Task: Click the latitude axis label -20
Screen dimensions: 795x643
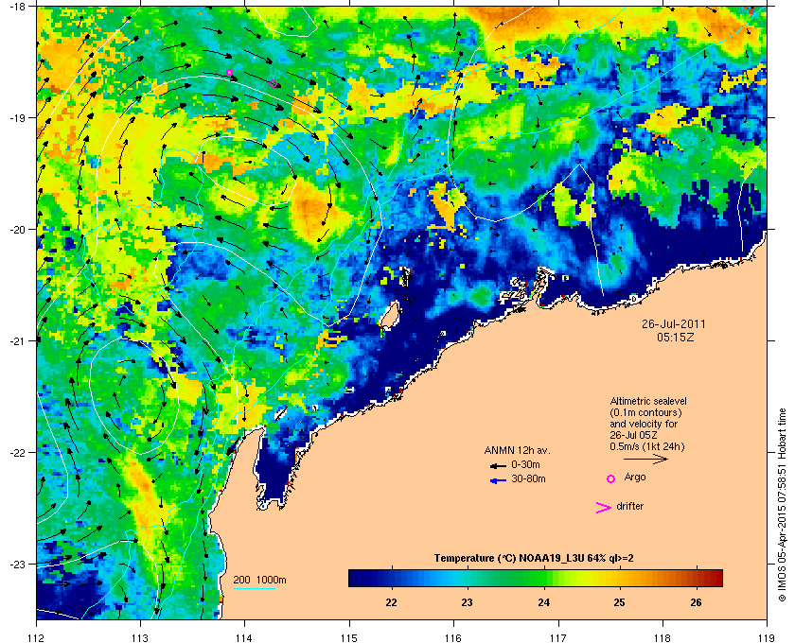Action: click(17, 230)
